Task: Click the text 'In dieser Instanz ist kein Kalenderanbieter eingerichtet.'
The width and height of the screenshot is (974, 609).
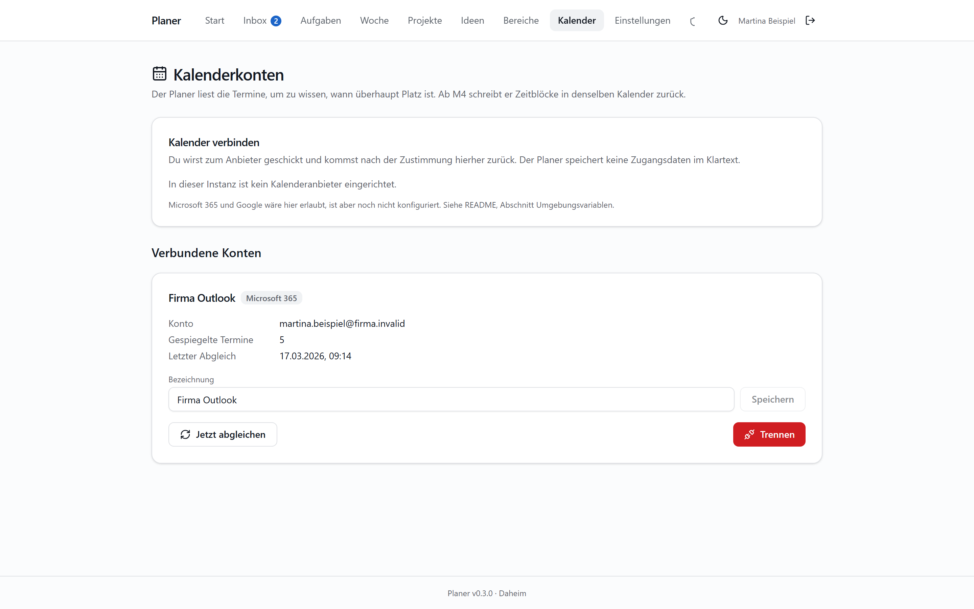Action: tap(282, 184)
